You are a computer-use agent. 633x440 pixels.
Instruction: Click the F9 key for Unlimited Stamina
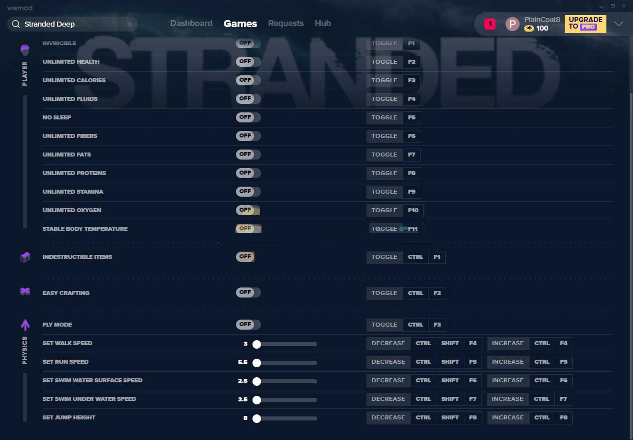click(x=412, y=192)
